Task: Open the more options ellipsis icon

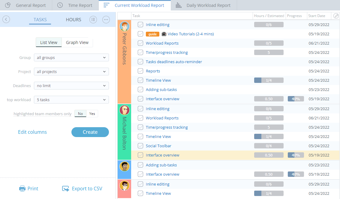Action: point(106,19)
